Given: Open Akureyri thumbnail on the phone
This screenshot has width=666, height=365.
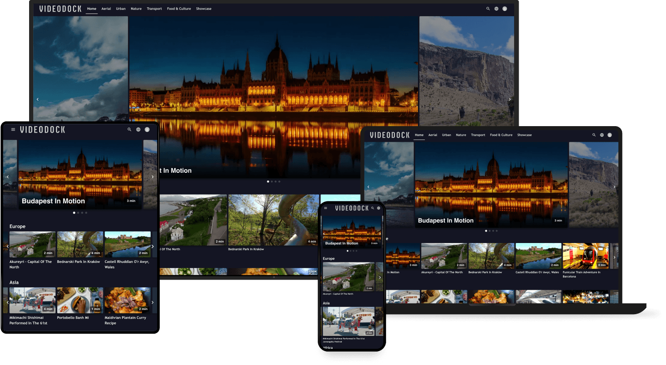Looking at the screenshot, I should tap(348, 277).
